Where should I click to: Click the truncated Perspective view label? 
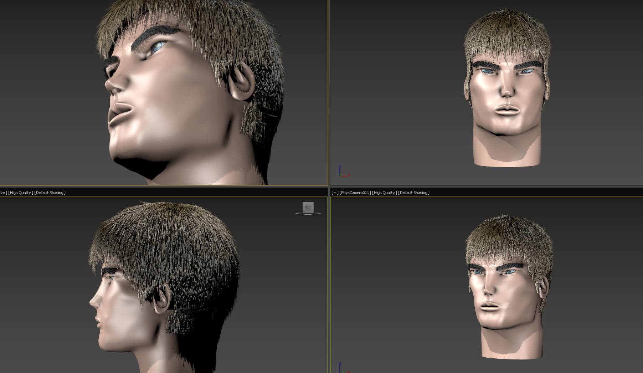[3, 193]
